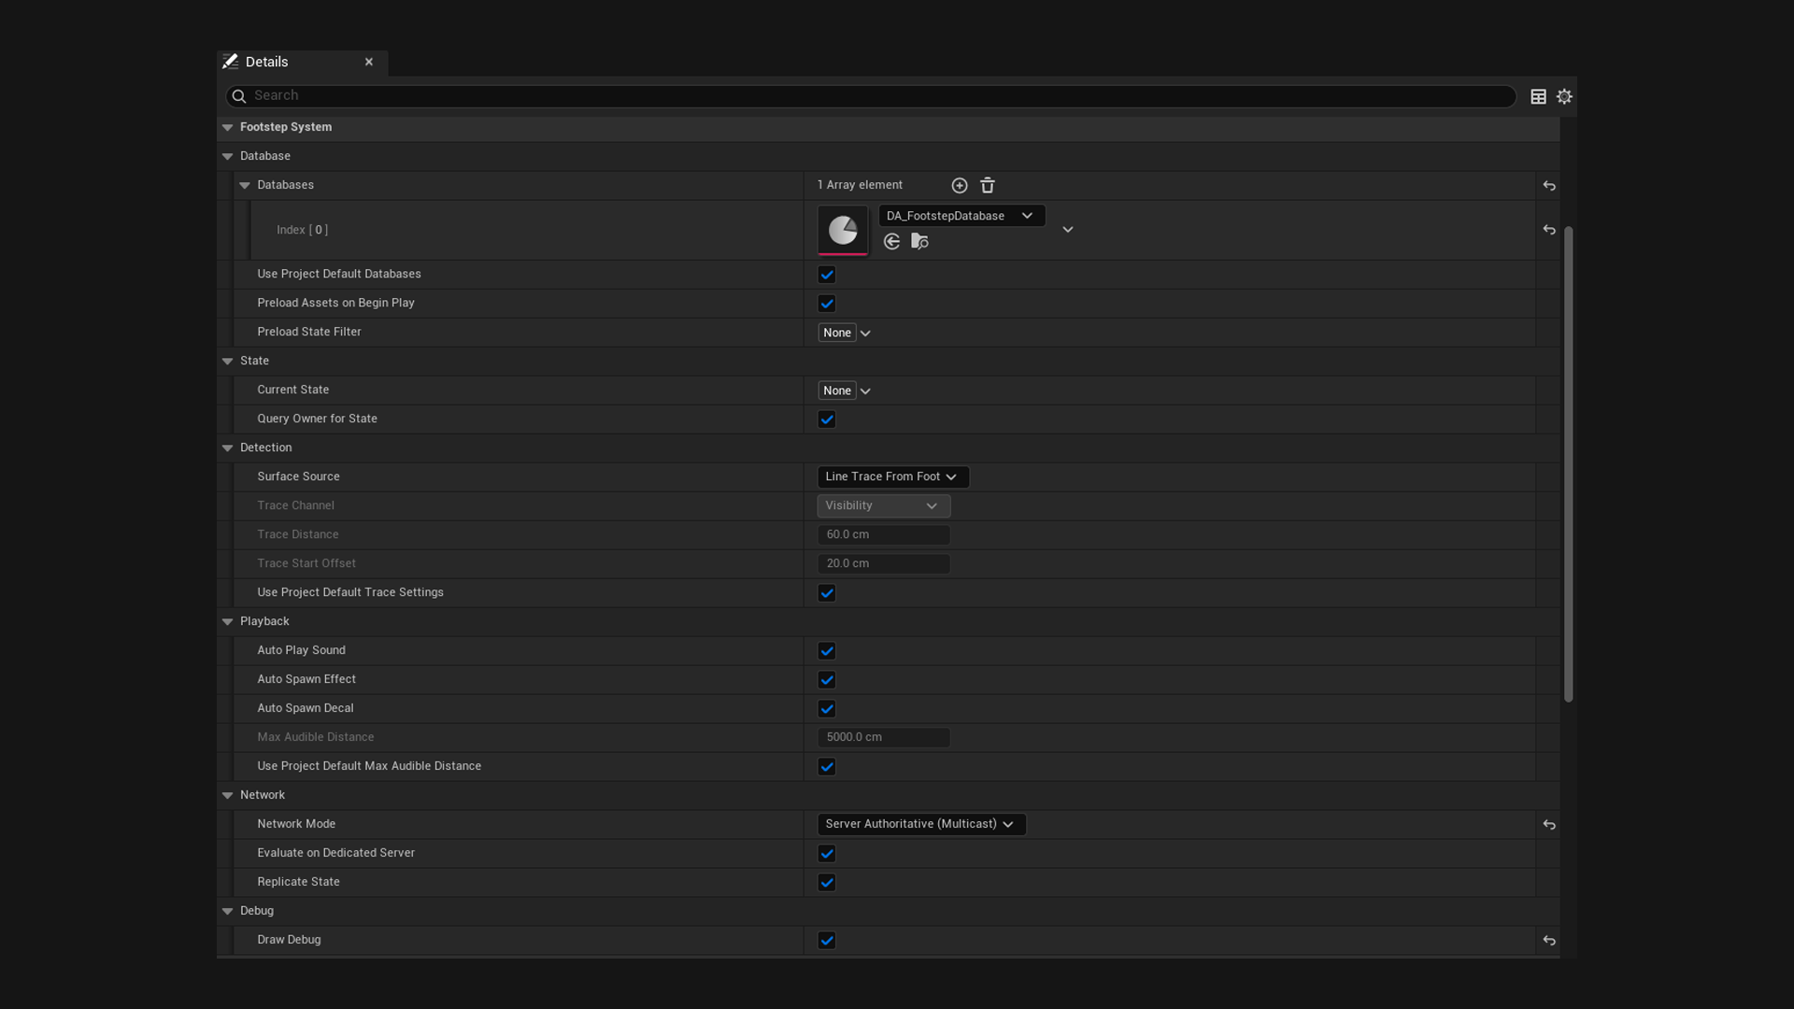Collapse the Network section
This screenshot has width=1794, height=1009.
pos(227,796)
